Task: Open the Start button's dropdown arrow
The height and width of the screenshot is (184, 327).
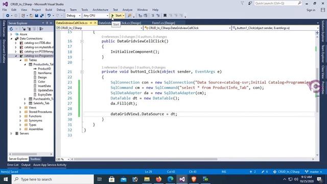Action: [124, 16]
